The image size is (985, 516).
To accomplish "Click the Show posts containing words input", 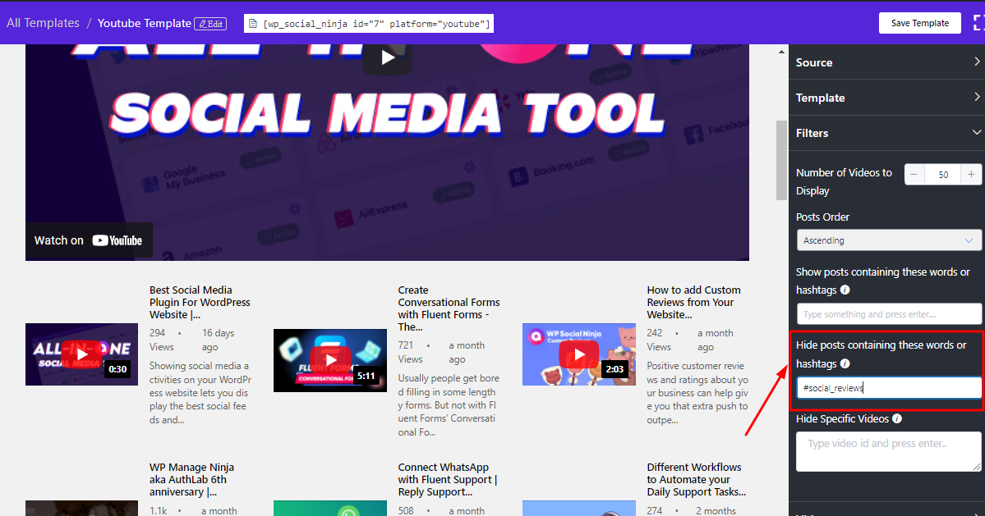I will 888,314.
